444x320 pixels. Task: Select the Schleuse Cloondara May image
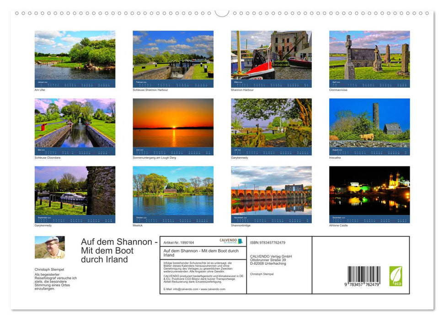[75, 126]
